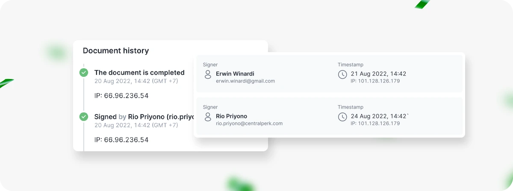Click IP 101.128.126.179 under Rio's timestamp
The width and height of the screenshot is (513, 191).
tap(375, 123)
